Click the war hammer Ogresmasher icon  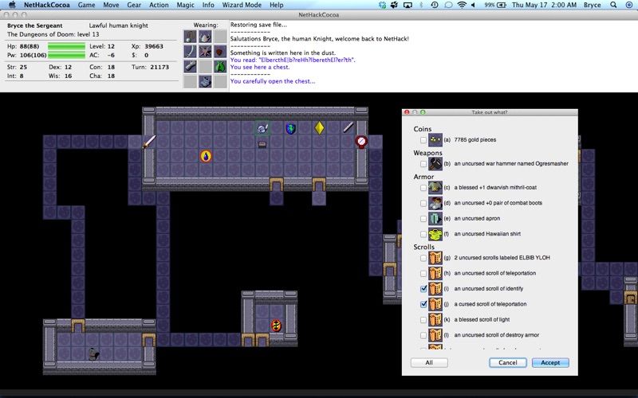pyautogui.click(x=435, y=164)
